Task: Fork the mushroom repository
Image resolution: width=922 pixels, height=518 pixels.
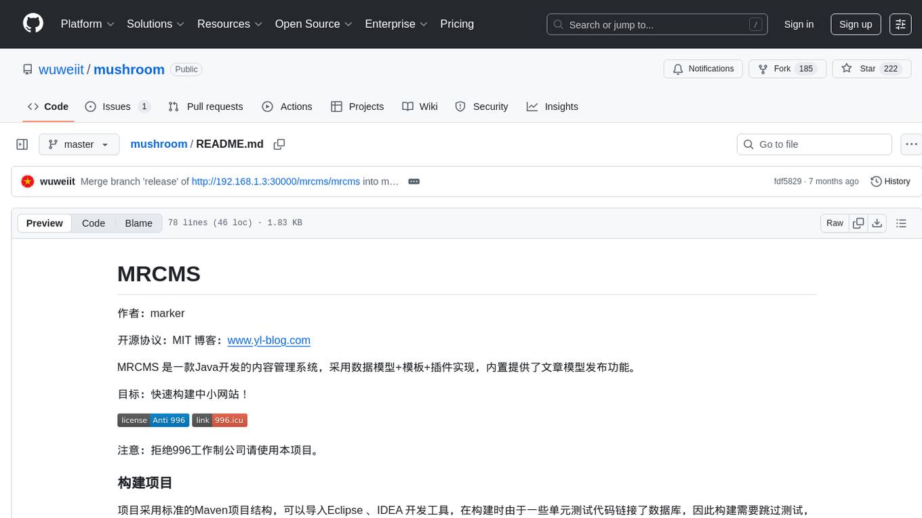Action: pos(787,69)
